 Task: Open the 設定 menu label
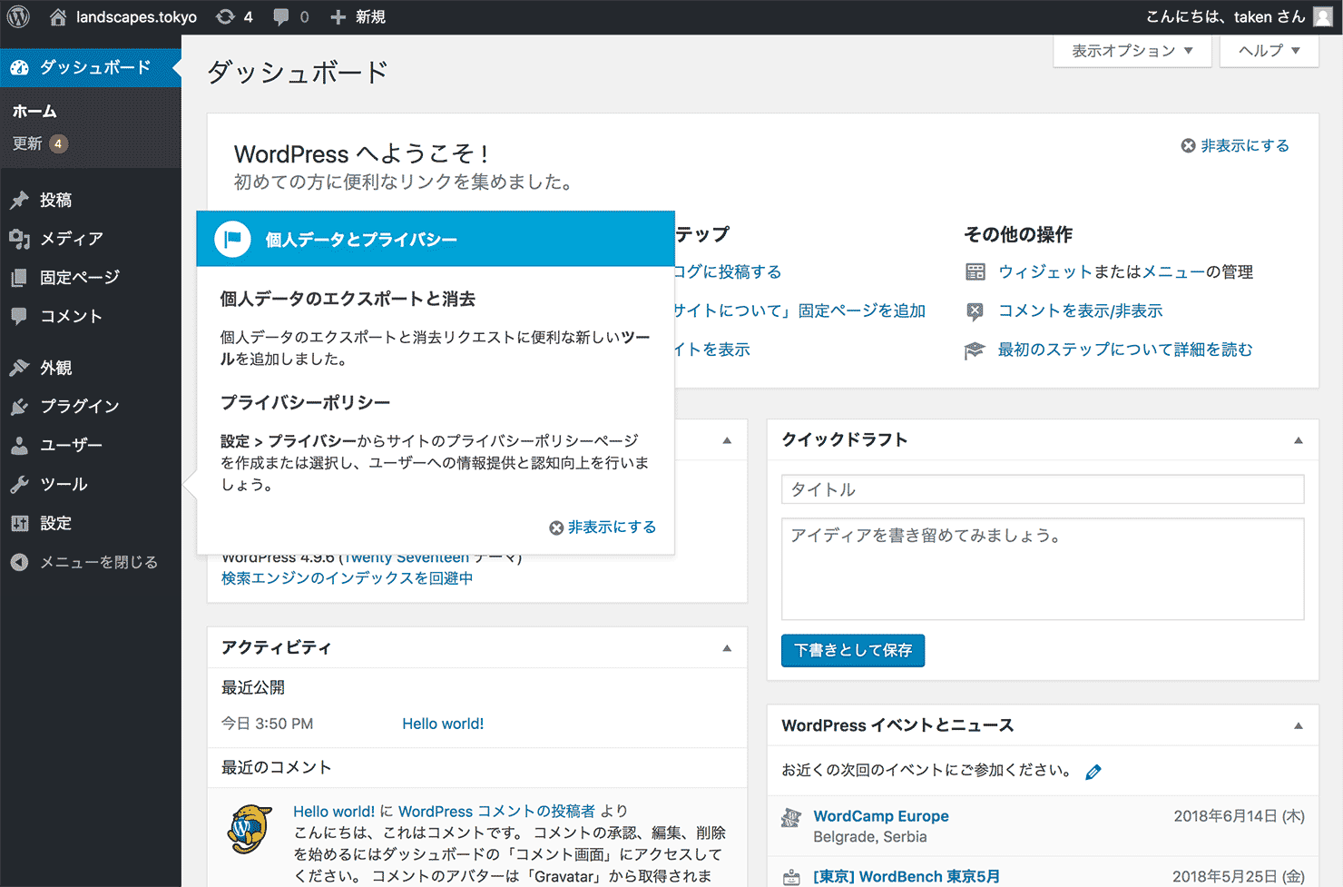[x=56, y=524]
